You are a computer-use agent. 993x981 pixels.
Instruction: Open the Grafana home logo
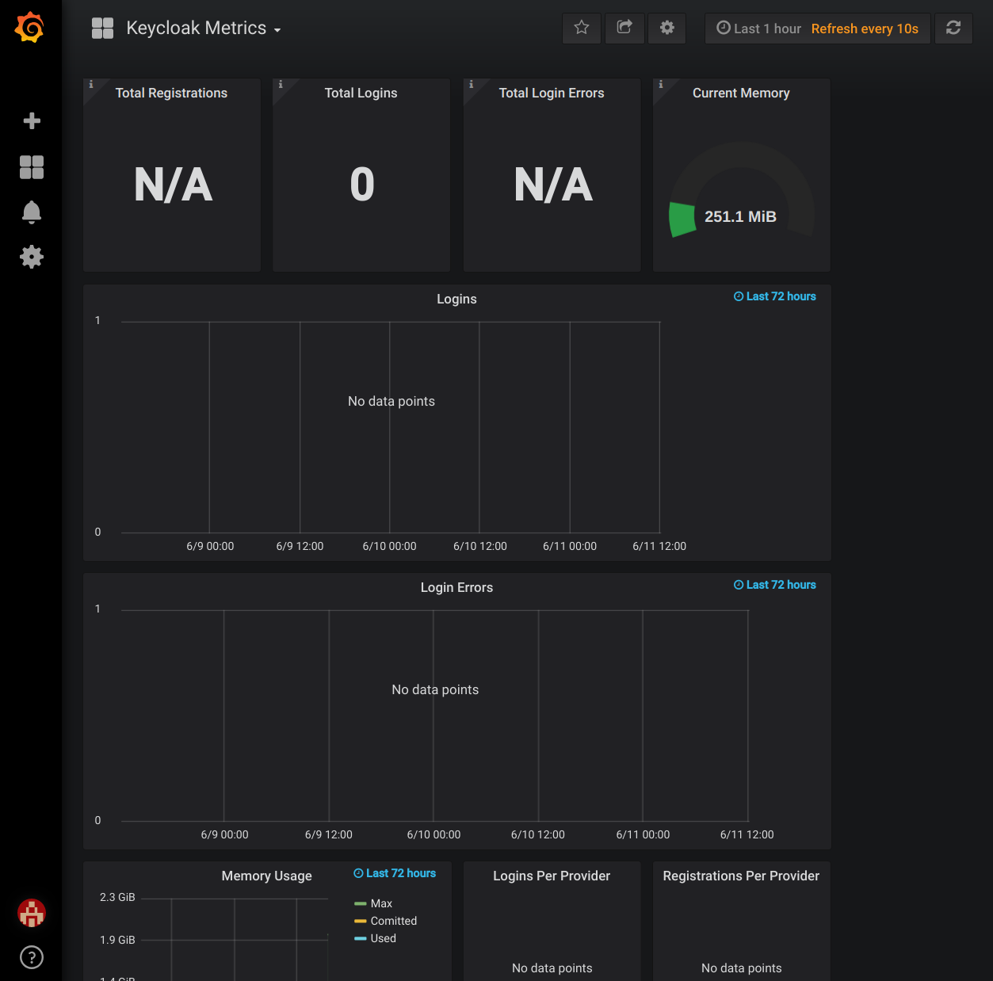pos(30,28)
